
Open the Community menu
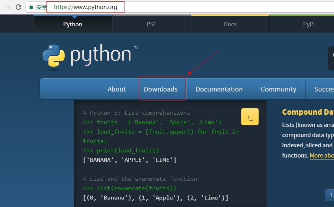[278, 89]
